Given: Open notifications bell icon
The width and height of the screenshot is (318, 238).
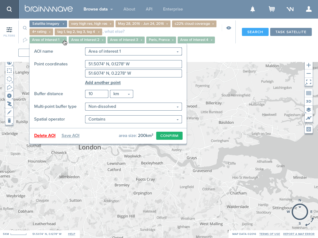Looking at the screenshot, I should tap(252, 9).
